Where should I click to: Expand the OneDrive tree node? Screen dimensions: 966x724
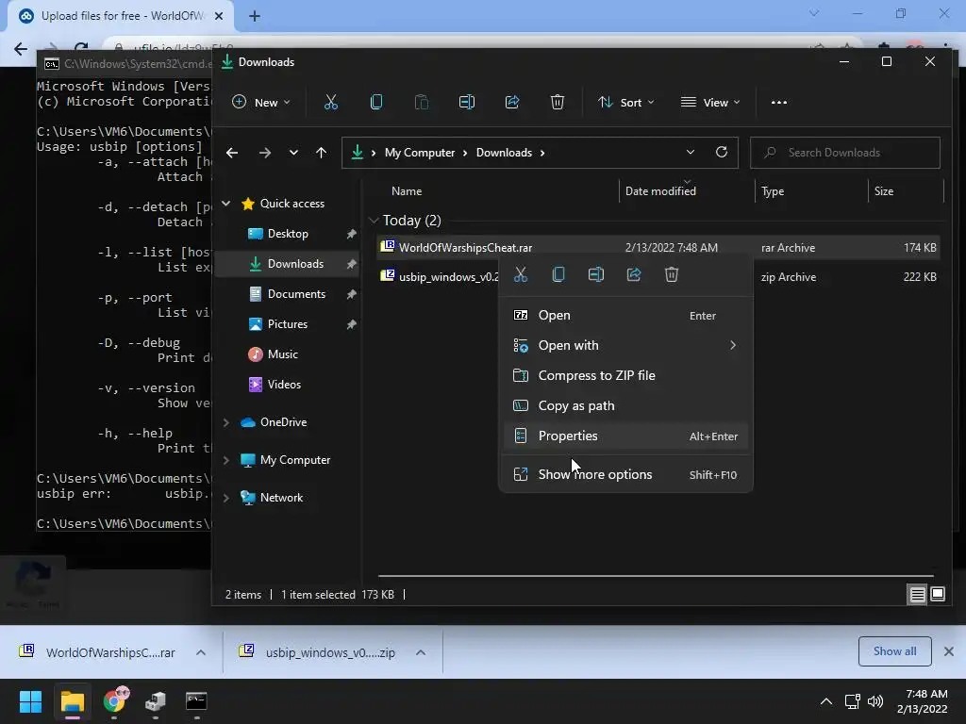[226, 422]
